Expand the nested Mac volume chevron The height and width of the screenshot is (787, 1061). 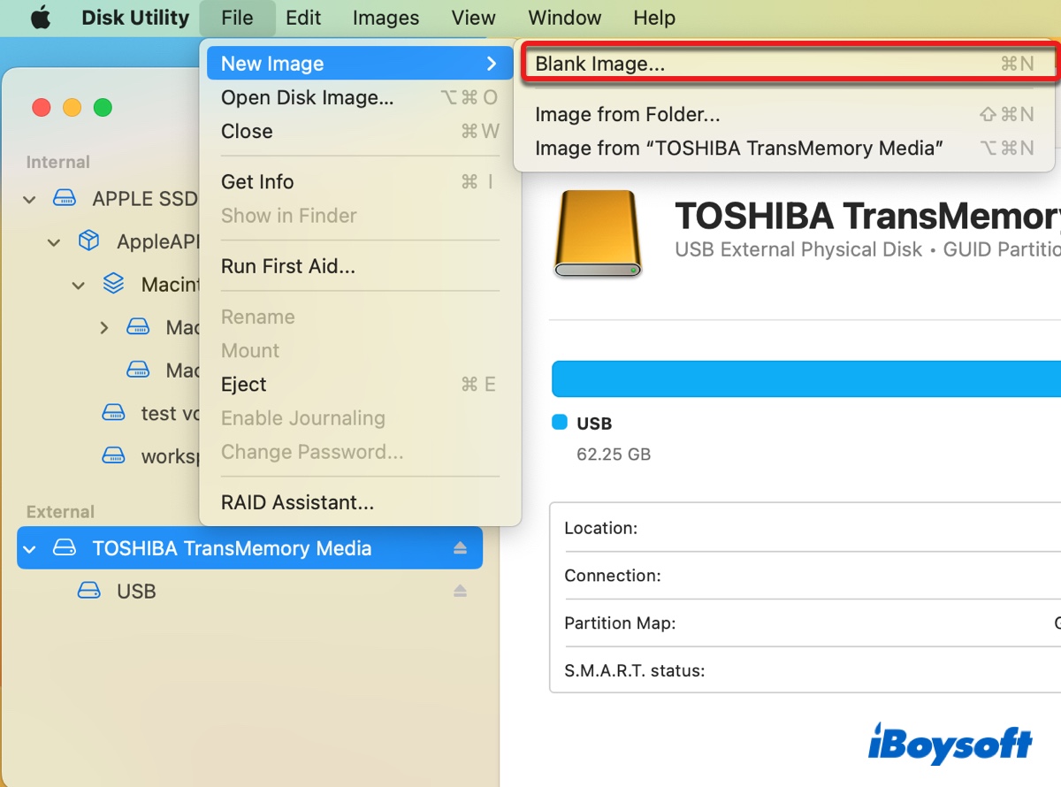pyautogui.click(x=104, y=327)
